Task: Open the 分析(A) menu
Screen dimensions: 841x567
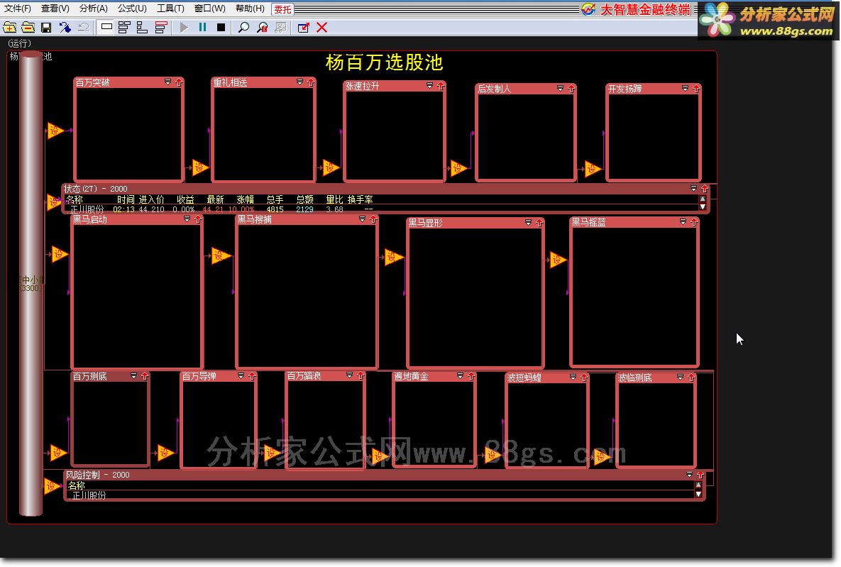Action: pos(93,9)
